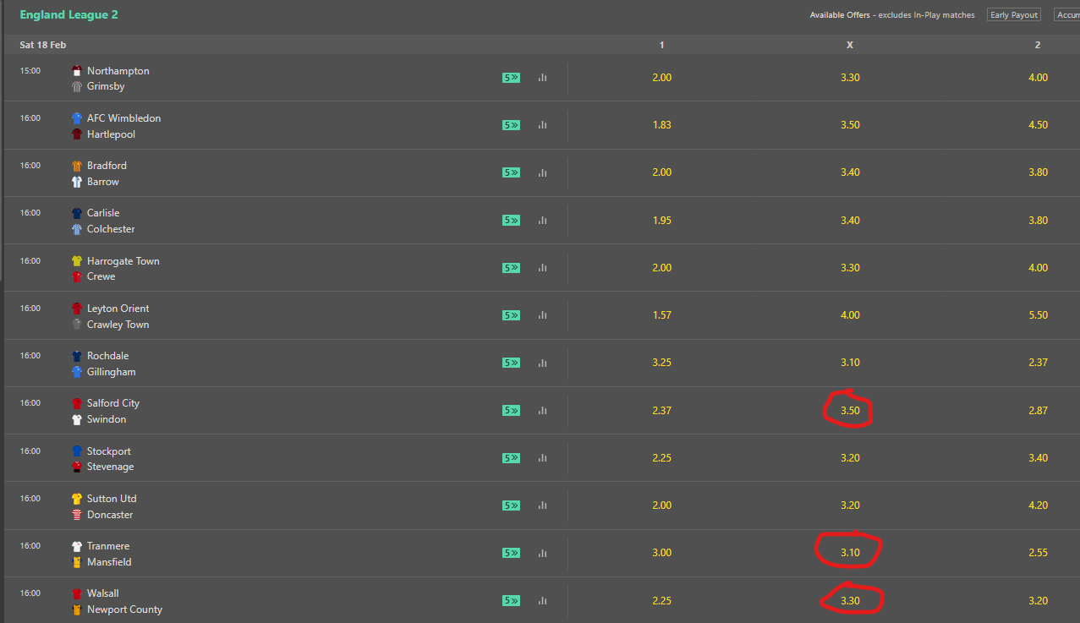The image size is (1080, 623).
Task: Show stats chart for Harrogate Town v Crewe
Action: 542,267
